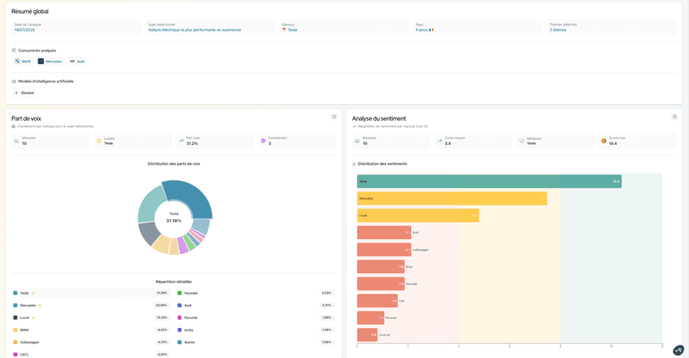Click the crown icon on the Leader card
This screenshot has height=358, width=689.
99,141
